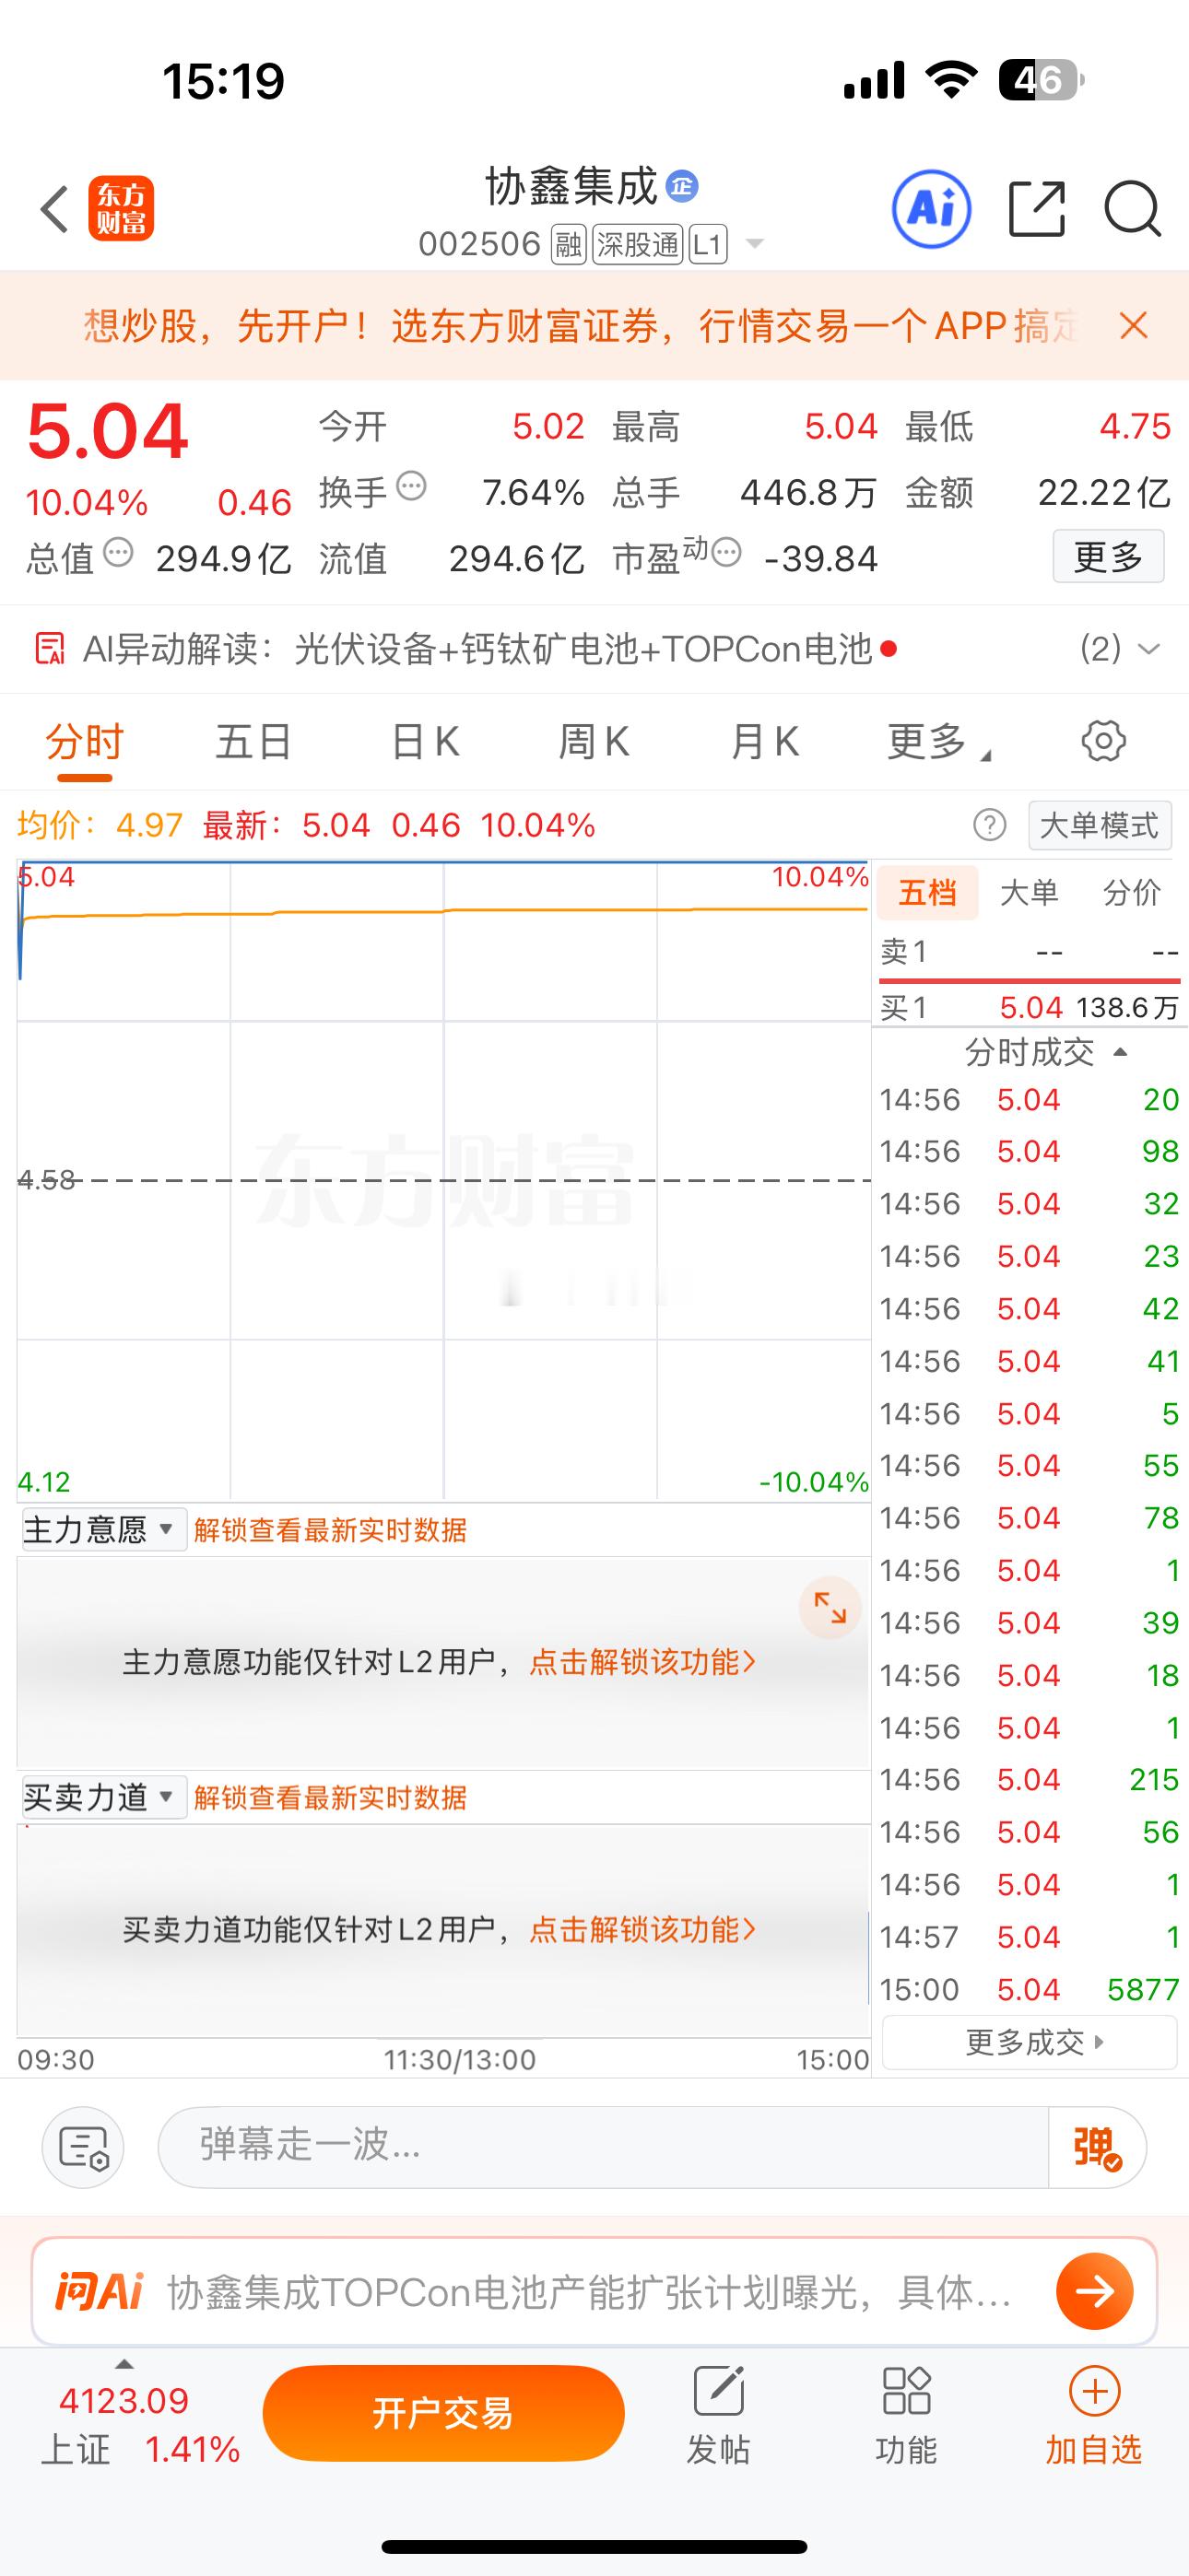This screenshot has width=1189, height=2576.
Task: Open the blue Ai assistant icon
Action: coord(931,209)
